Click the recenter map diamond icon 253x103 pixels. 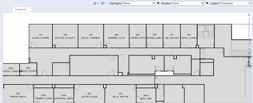tap(249, 53)
